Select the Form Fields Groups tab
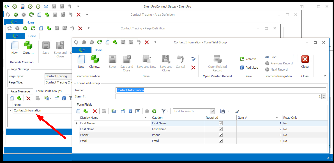The image size is (334, 163). coord(49,91)
